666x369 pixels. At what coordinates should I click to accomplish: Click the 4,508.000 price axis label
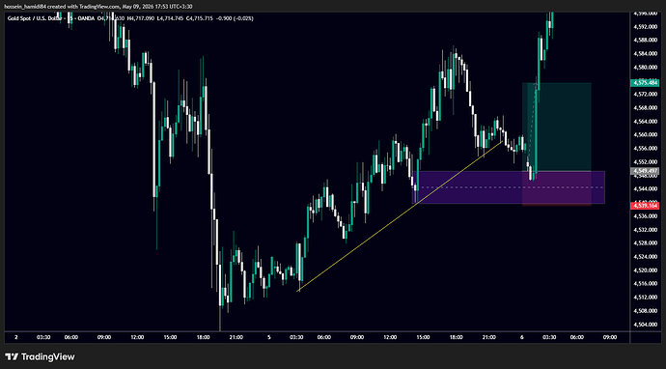(x=645, y=311)
